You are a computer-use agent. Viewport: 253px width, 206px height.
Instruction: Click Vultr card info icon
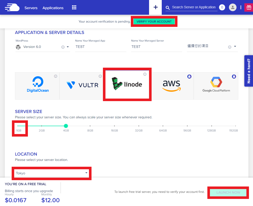click(x=100, y=76)
